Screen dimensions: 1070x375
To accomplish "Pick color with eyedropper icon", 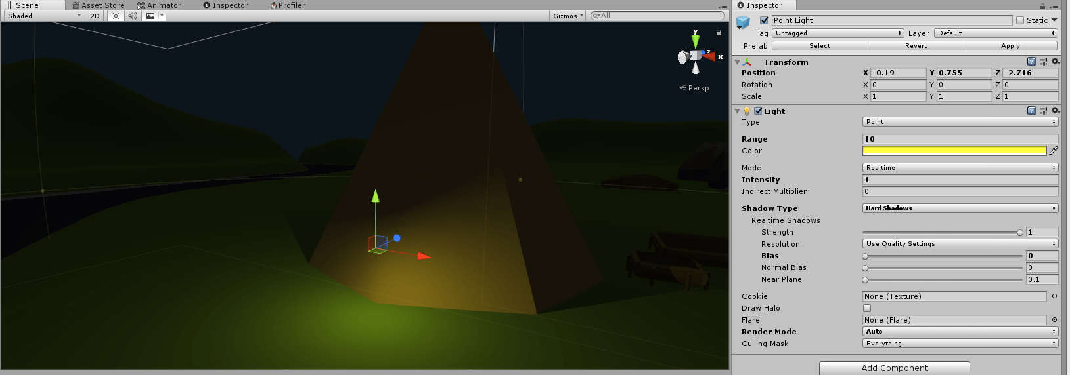I will [1054, 151].
